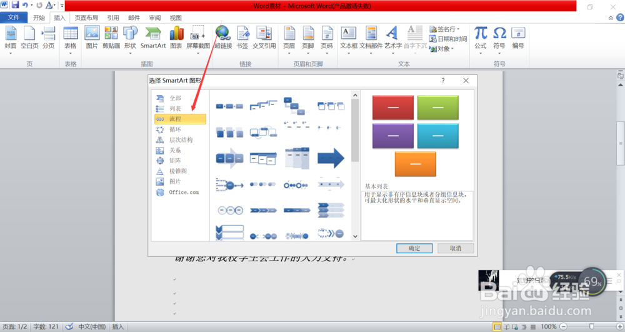
Task: Choose the large right arrow process layout
Action: coord(331,158)
